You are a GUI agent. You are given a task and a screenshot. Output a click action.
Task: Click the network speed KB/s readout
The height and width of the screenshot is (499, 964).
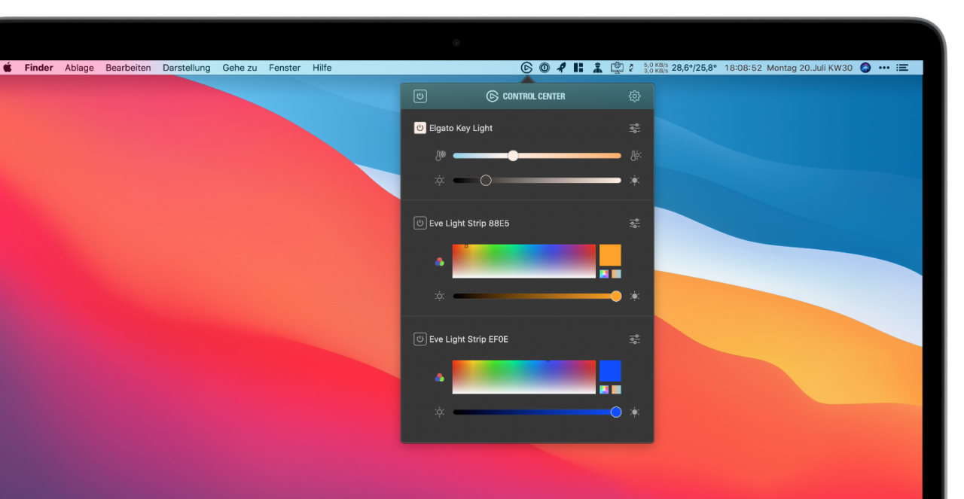point(656,68)
